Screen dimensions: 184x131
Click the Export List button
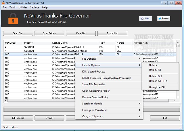click(112, 33)
